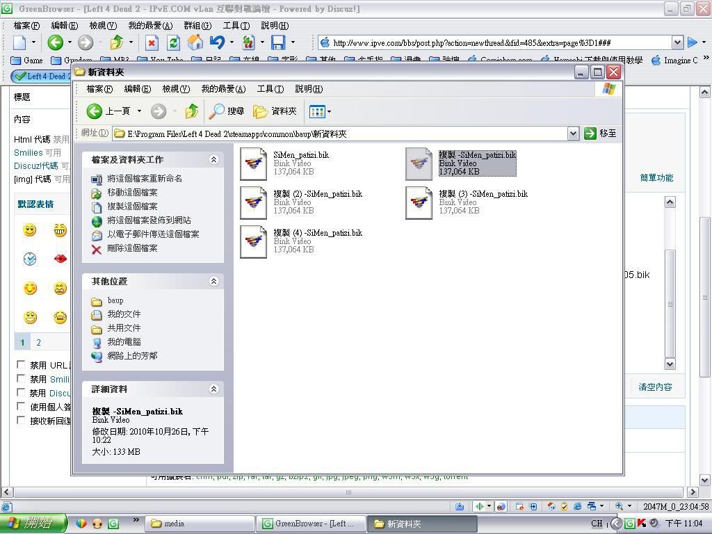
Task: Click the GreenBrowser home icon
Action: pos(195,42)
